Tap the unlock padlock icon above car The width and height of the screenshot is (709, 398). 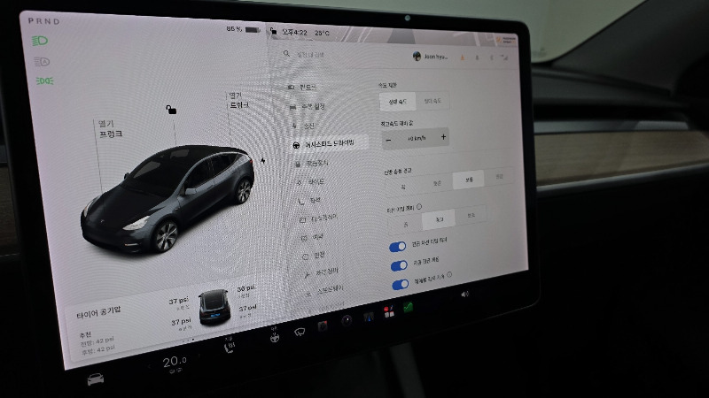click(171, 109)
